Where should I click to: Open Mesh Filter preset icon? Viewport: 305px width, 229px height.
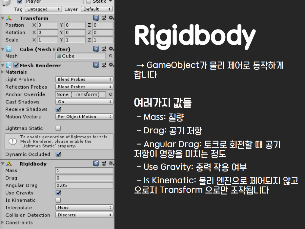(104, 49)
